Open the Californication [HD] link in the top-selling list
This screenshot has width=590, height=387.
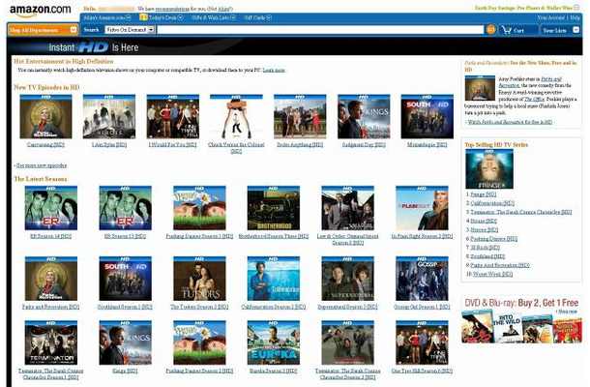pyautogui.click(x=492, y=203)
